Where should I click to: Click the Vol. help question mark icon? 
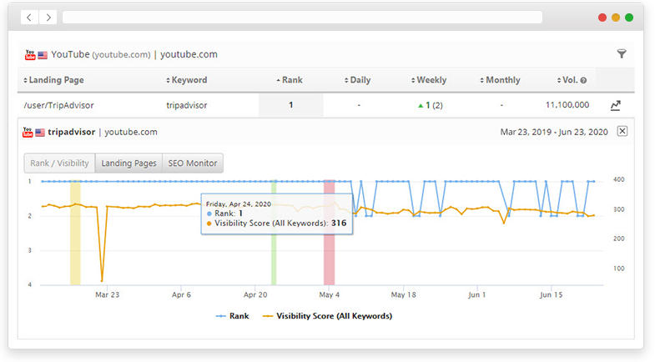(583, 81)
